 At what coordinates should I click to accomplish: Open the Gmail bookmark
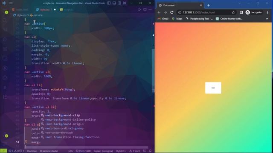pyautogui.click(x=163, y=19)
